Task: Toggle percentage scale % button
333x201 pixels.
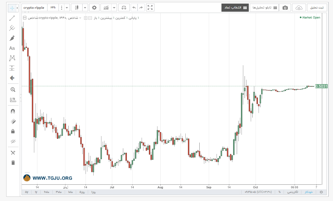Action: [279, 192]
